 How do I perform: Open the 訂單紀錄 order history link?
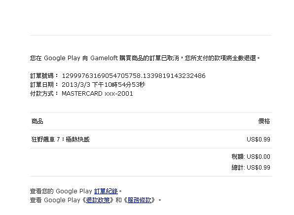click(x=106, y=191)
